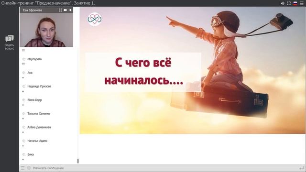Image resolution: width=306 pixels, height=172 pixels.
Task: Toggle presenter camera icon in video header
Action: (66, 10)
